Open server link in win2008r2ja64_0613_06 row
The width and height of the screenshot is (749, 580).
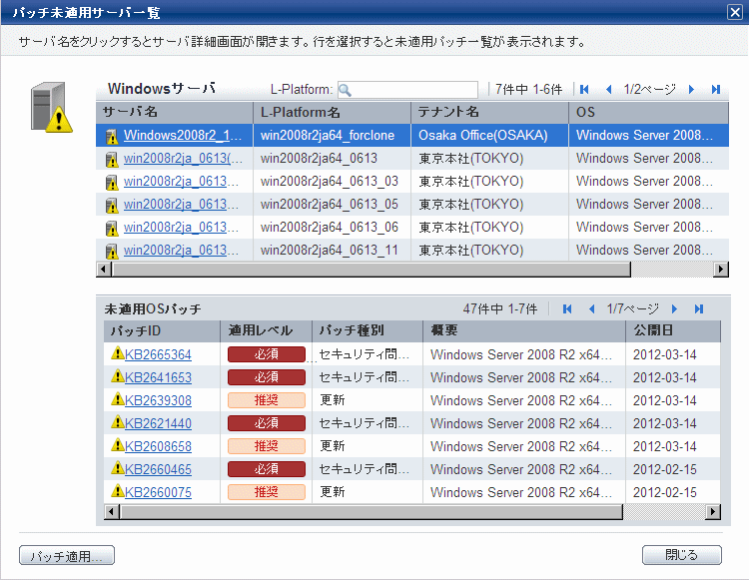pyautogui.click(x=181, y=227)
